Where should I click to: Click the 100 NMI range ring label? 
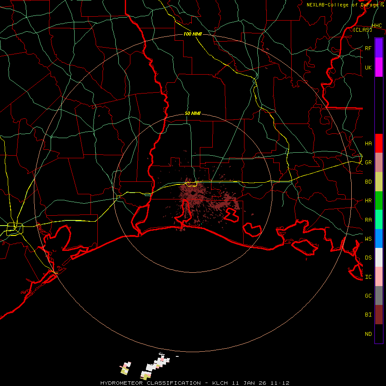point(193,34)
